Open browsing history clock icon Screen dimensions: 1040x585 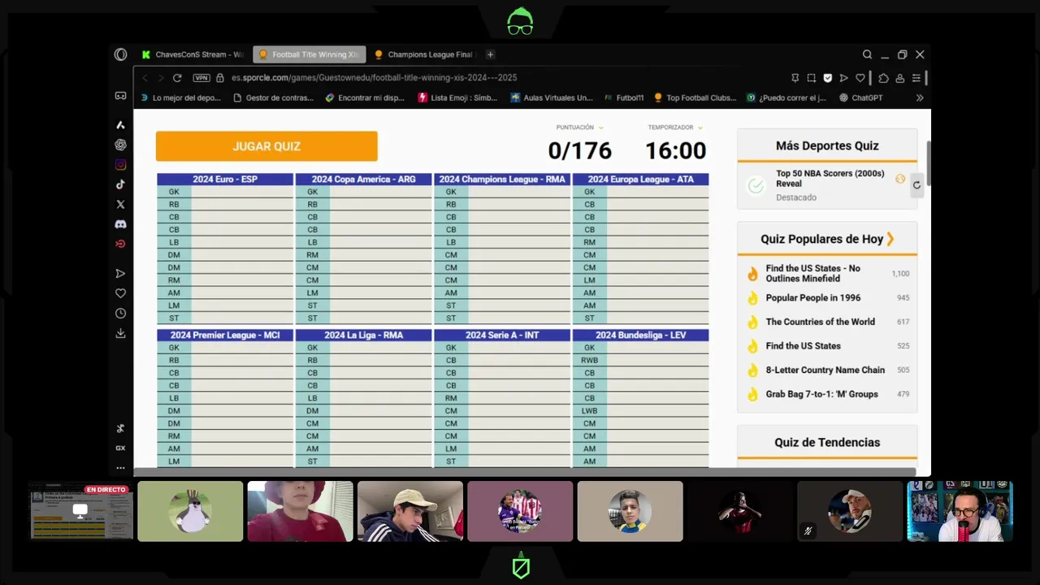click(120, 314)
